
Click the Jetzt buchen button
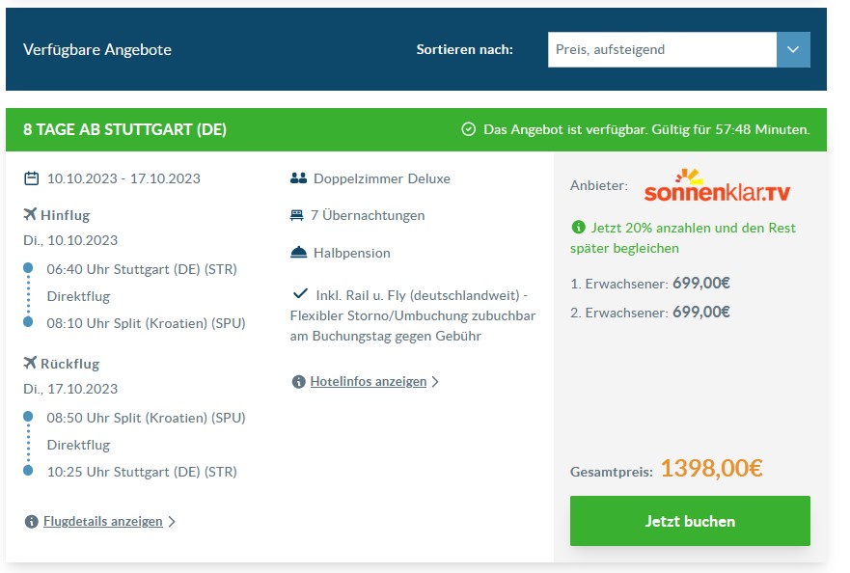[690, 521]
